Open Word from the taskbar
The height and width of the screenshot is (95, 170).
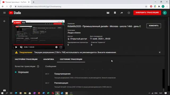coord(44,93)
